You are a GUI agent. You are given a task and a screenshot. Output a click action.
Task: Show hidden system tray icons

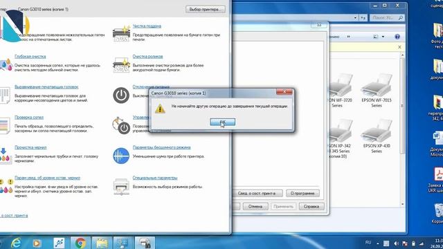coord(378,243)
